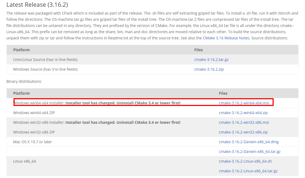
Task: Download cmake-3.16.2-Linux-x86_64.sh script
Action: 245,161
